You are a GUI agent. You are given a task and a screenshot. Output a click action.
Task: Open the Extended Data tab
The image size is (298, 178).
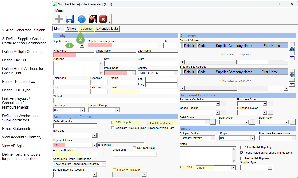[107, 29]
